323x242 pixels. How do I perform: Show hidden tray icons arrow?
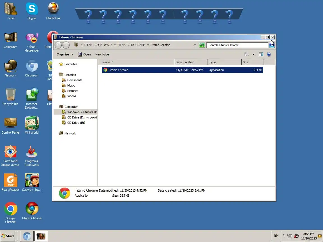(283, 236)
